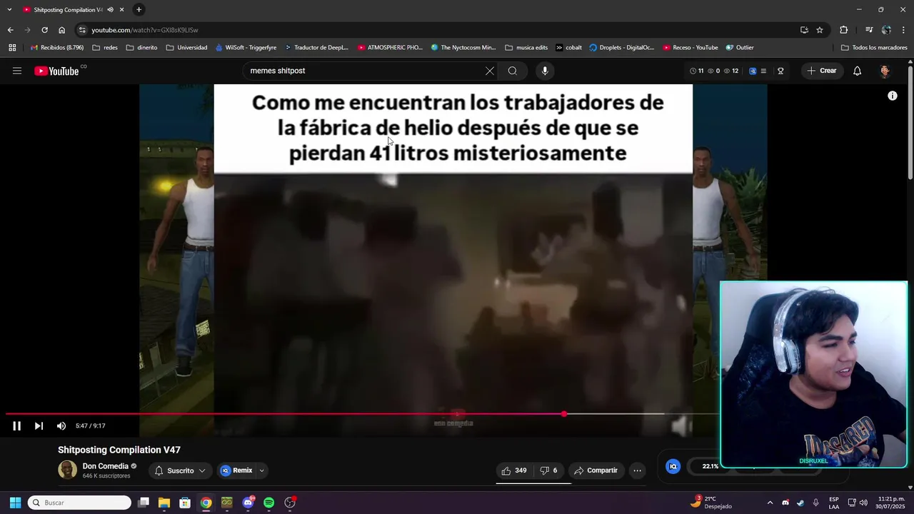Viewport: 914px width, 514px height.
Task: Open YouTube notifications bell
Action: [x=857, y=71]
